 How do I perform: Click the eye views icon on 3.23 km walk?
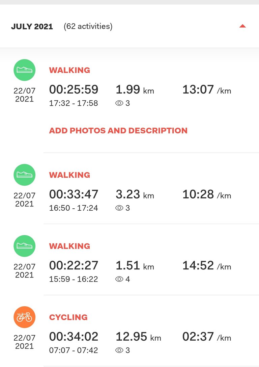[119, 208]
